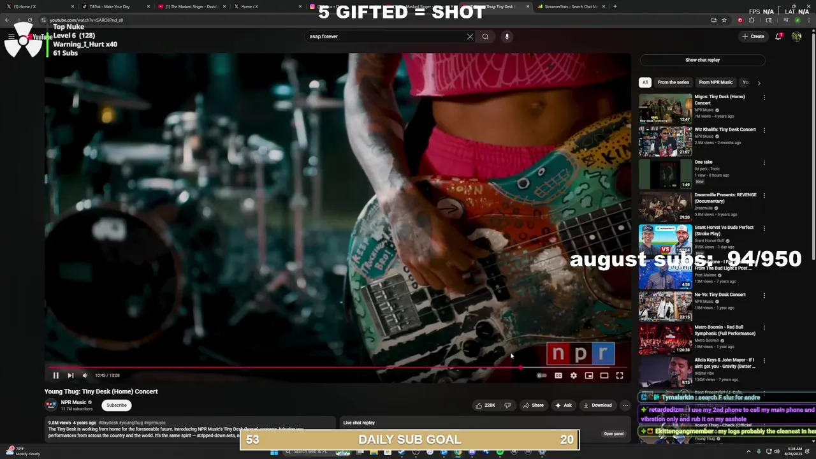Viewport: 816px width, 459px height.
Task: Search with your voice microphone
Action: click(507, 36)
